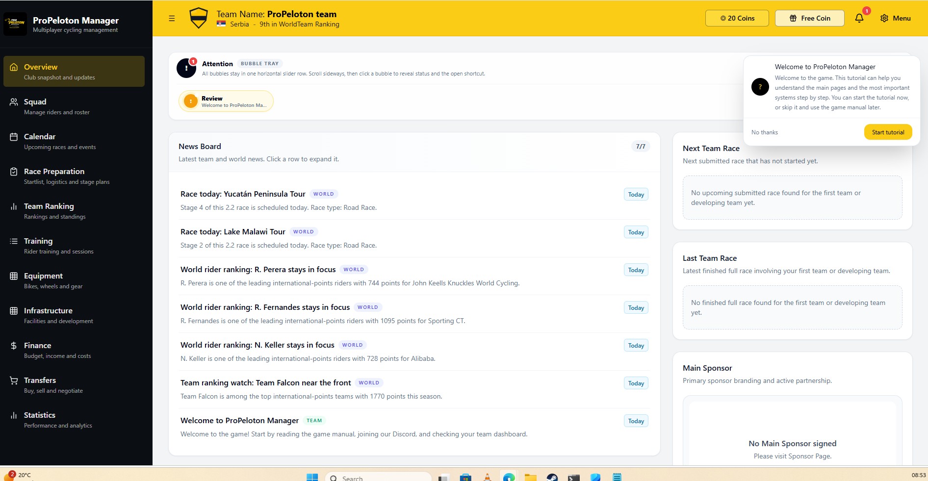928x481 pixels.
Task: Toggle the sidebar with the hamburger icon
Action: 172,18
